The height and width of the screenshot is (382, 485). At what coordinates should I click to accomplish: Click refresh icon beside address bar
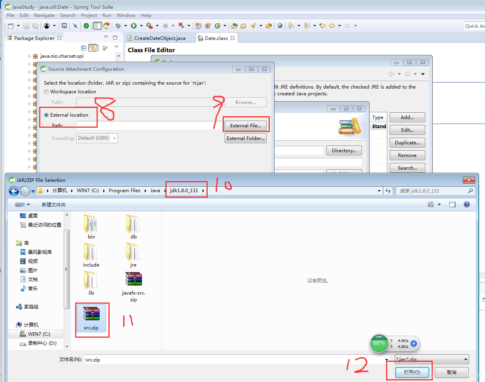pyautogui.click(x=388, y=191)
